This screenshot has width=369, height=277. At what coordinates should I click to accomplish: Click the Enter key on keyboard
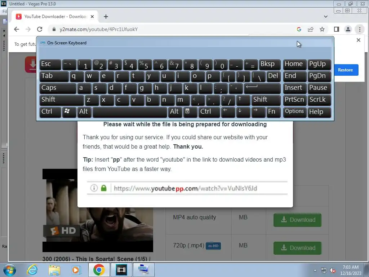[262, 88]
